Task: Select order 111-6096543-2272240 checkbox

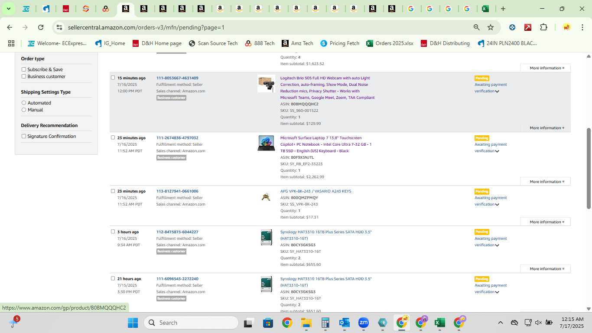Action: 113,278
